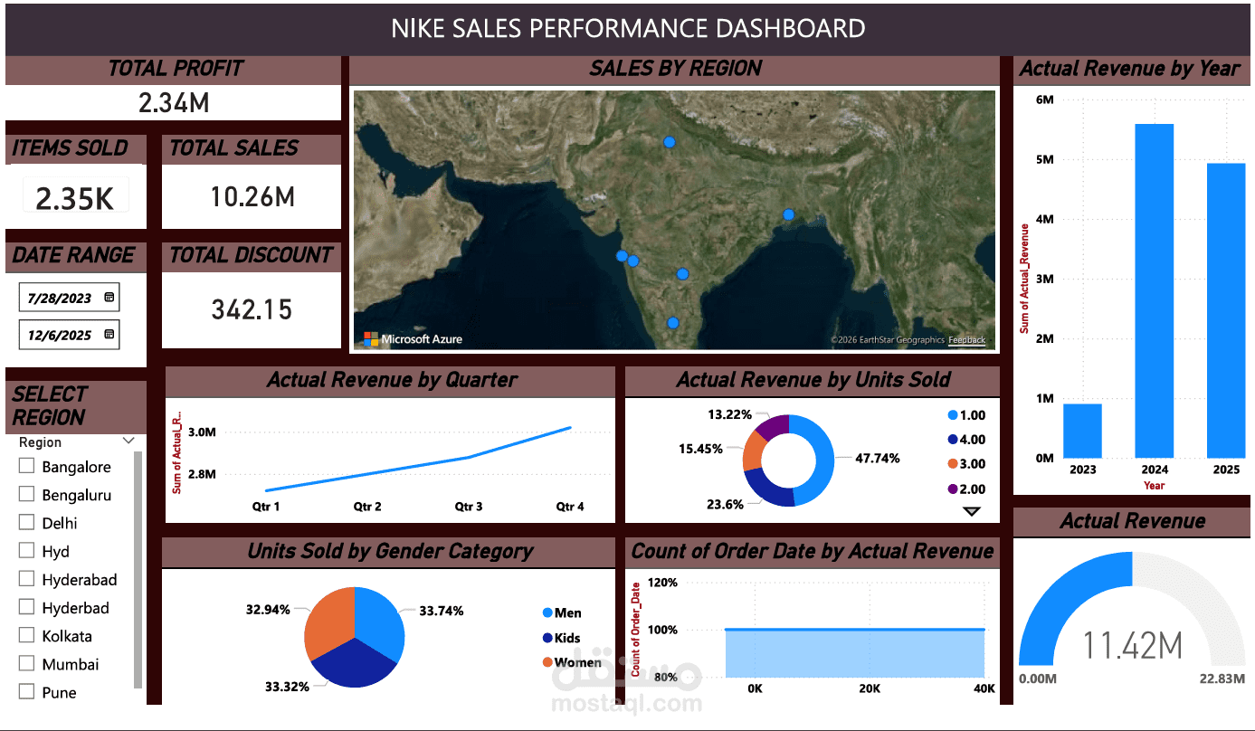Click the Sales By Region title
Screen dimensions: 1255x731
click(675, 69)
